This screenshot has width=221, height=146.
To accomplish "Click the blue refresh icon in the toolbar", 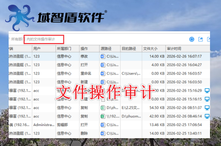I will tap(192, 40).
